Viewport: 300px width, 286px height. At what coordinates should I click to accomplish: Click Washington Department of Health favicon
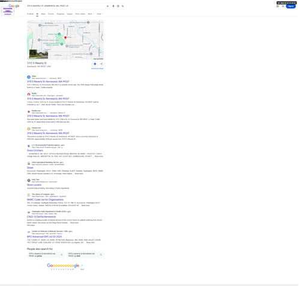[x=29, y=212]
